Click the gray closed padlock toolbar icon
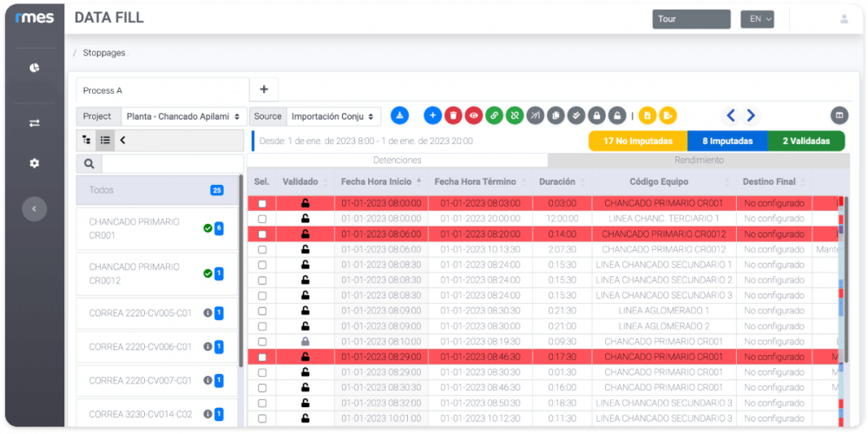 [597, 115]
